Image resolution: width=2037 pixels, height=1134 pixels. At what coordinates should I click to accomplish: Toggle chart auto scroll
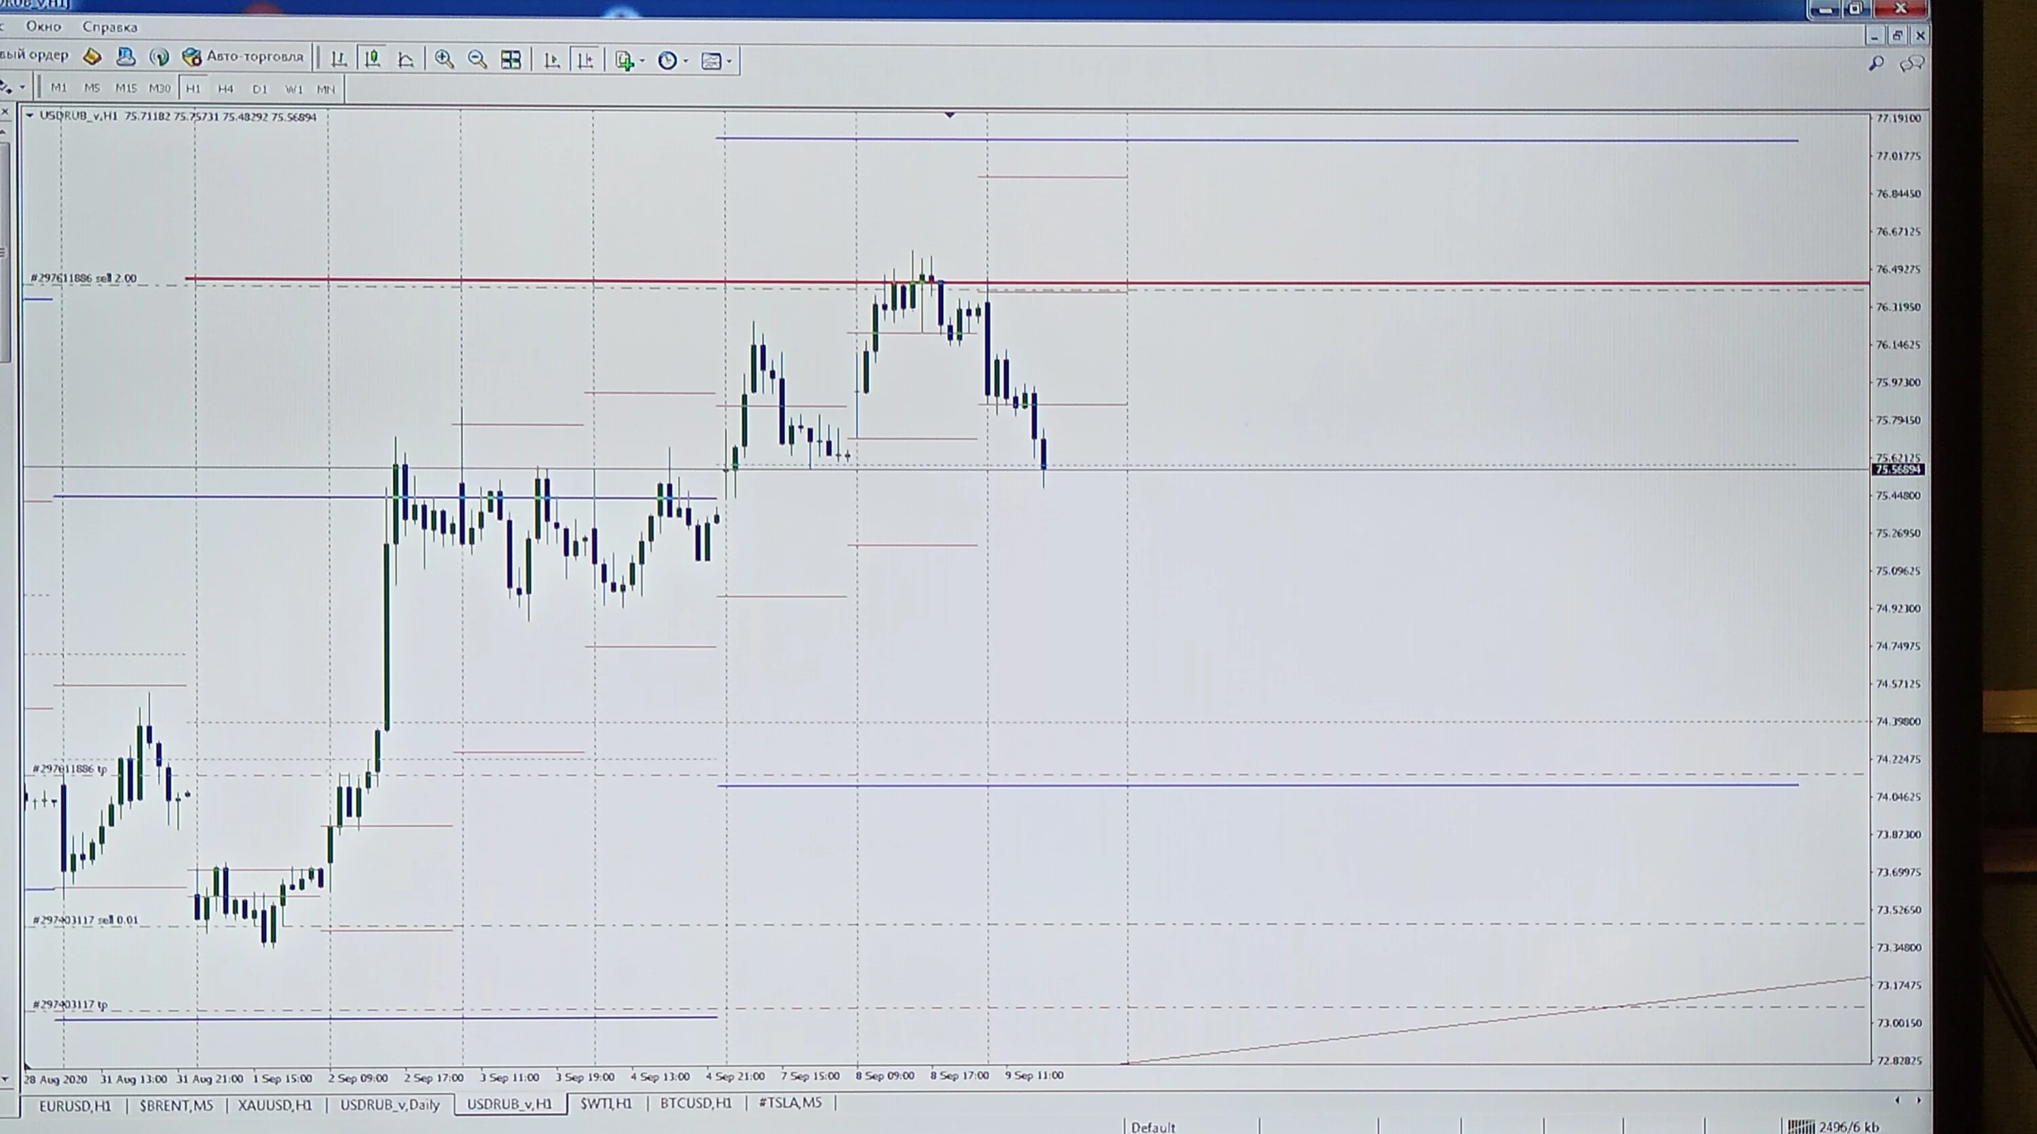tap(552, 61)
